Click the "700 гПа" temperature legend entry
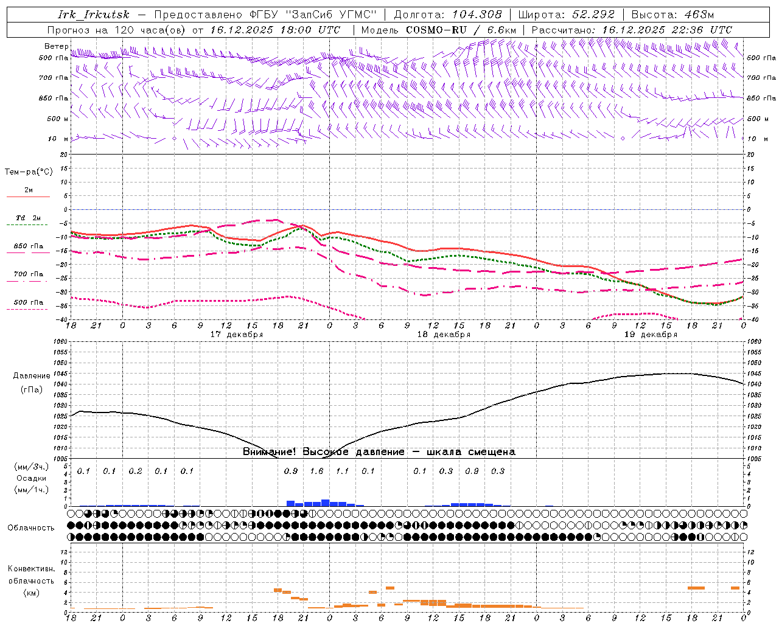 coord(29,274)
